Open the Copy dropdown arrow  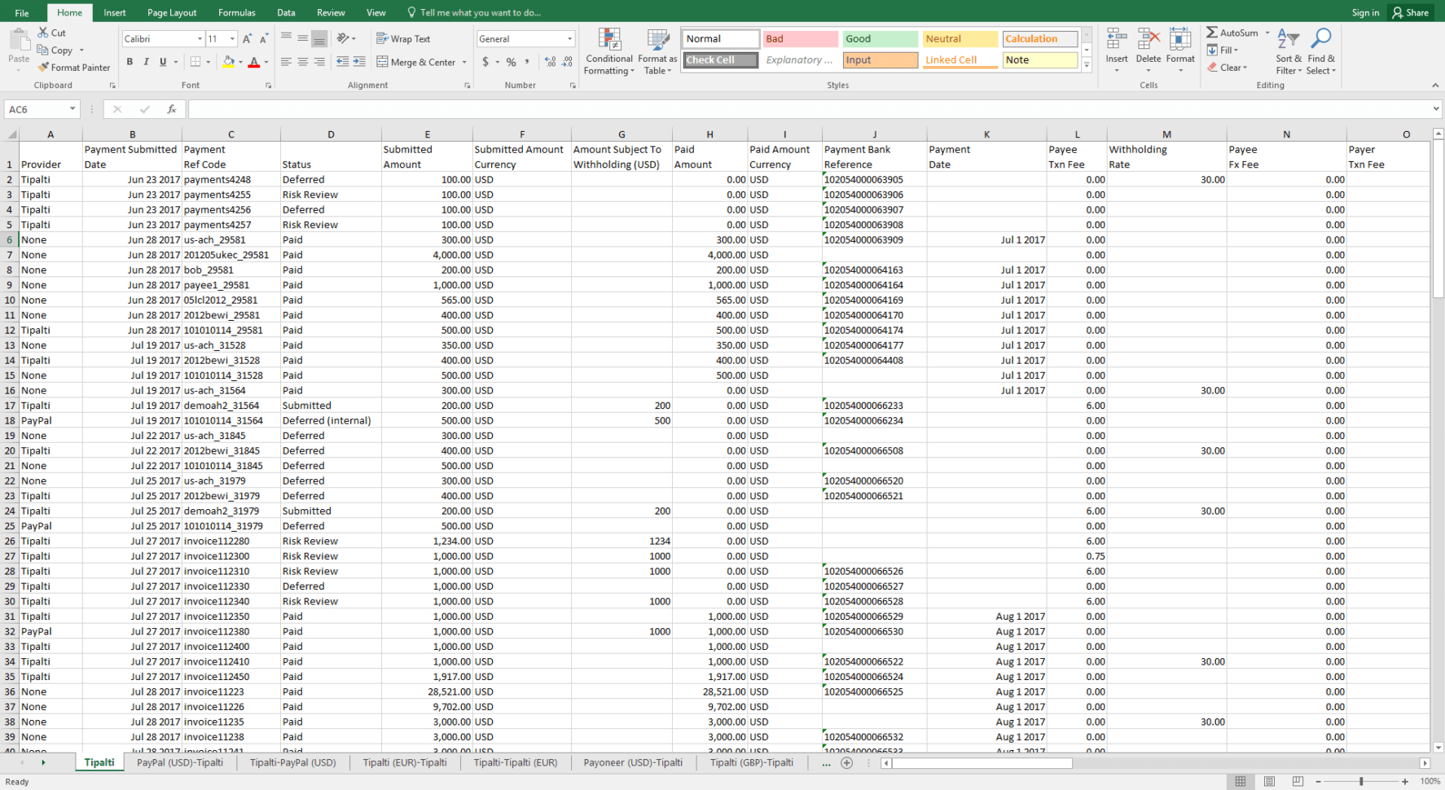pyautogui.click(x=81, y=50)
